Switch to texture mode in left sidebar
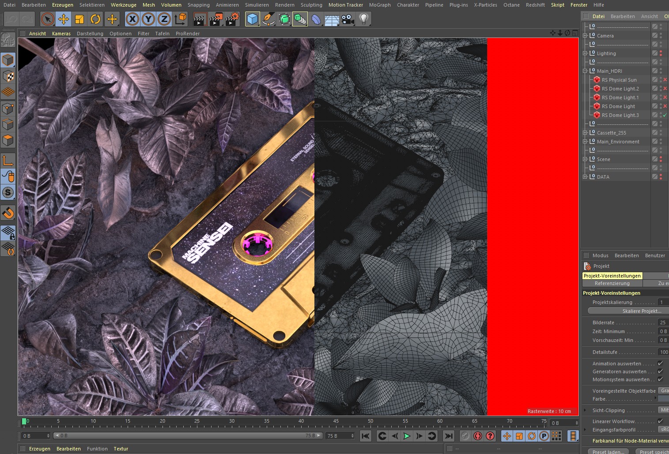 8,76
